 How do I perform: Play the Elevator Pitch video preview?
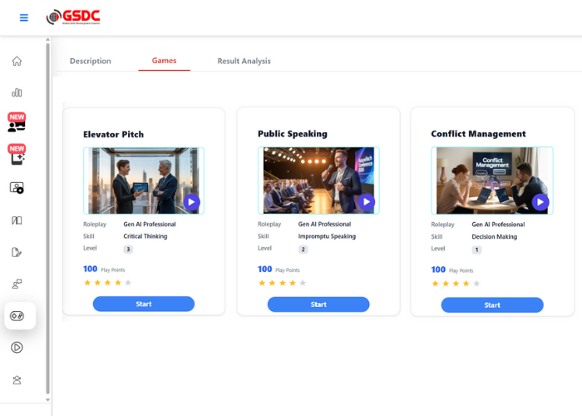tap(191, 201)
